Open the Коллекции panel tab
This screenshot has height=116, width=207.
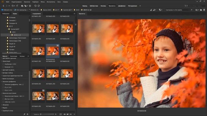click(14, 56)
